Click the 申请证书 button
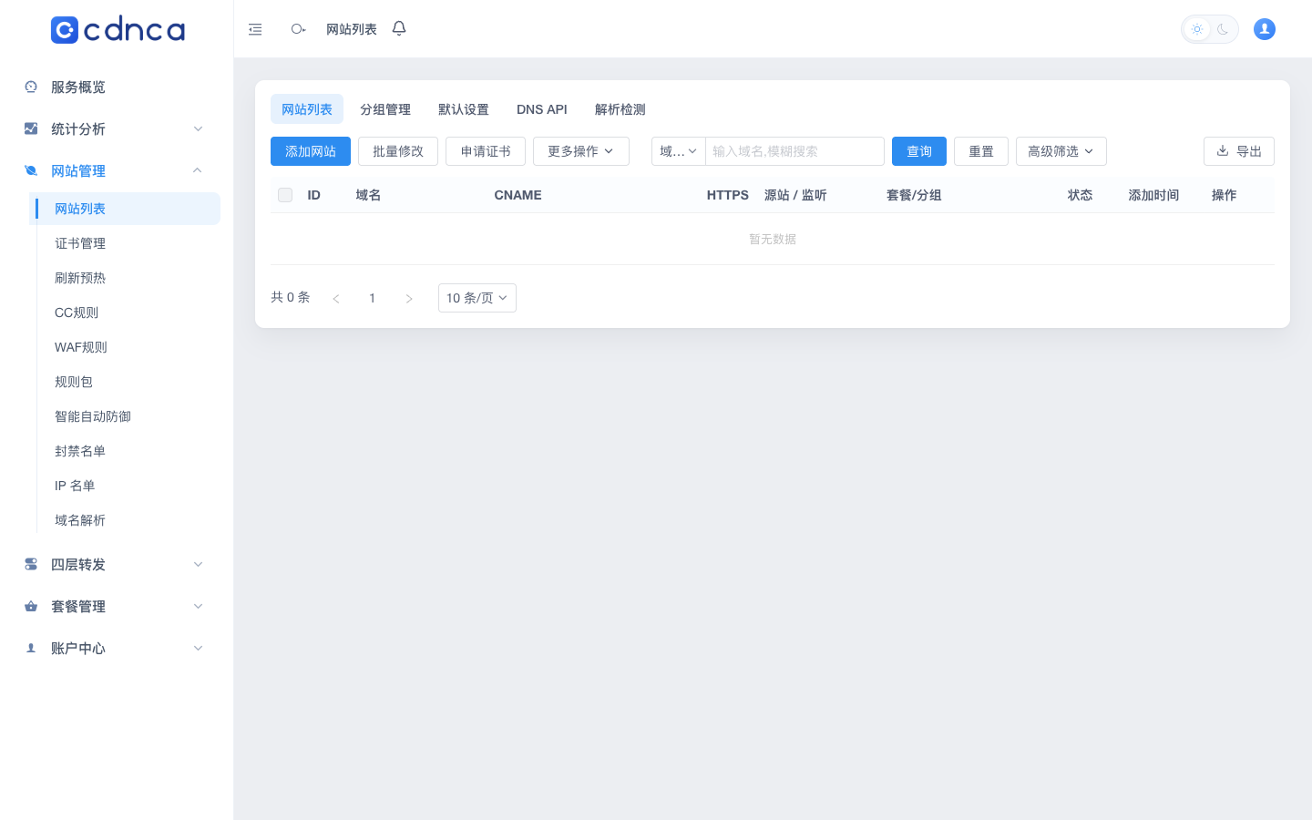The image size is (1312, 820). coord(486,151)
